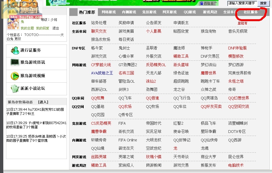Open the 内测游戏 tab
Screen dimensions: 272x173
(x=129, y=12)
